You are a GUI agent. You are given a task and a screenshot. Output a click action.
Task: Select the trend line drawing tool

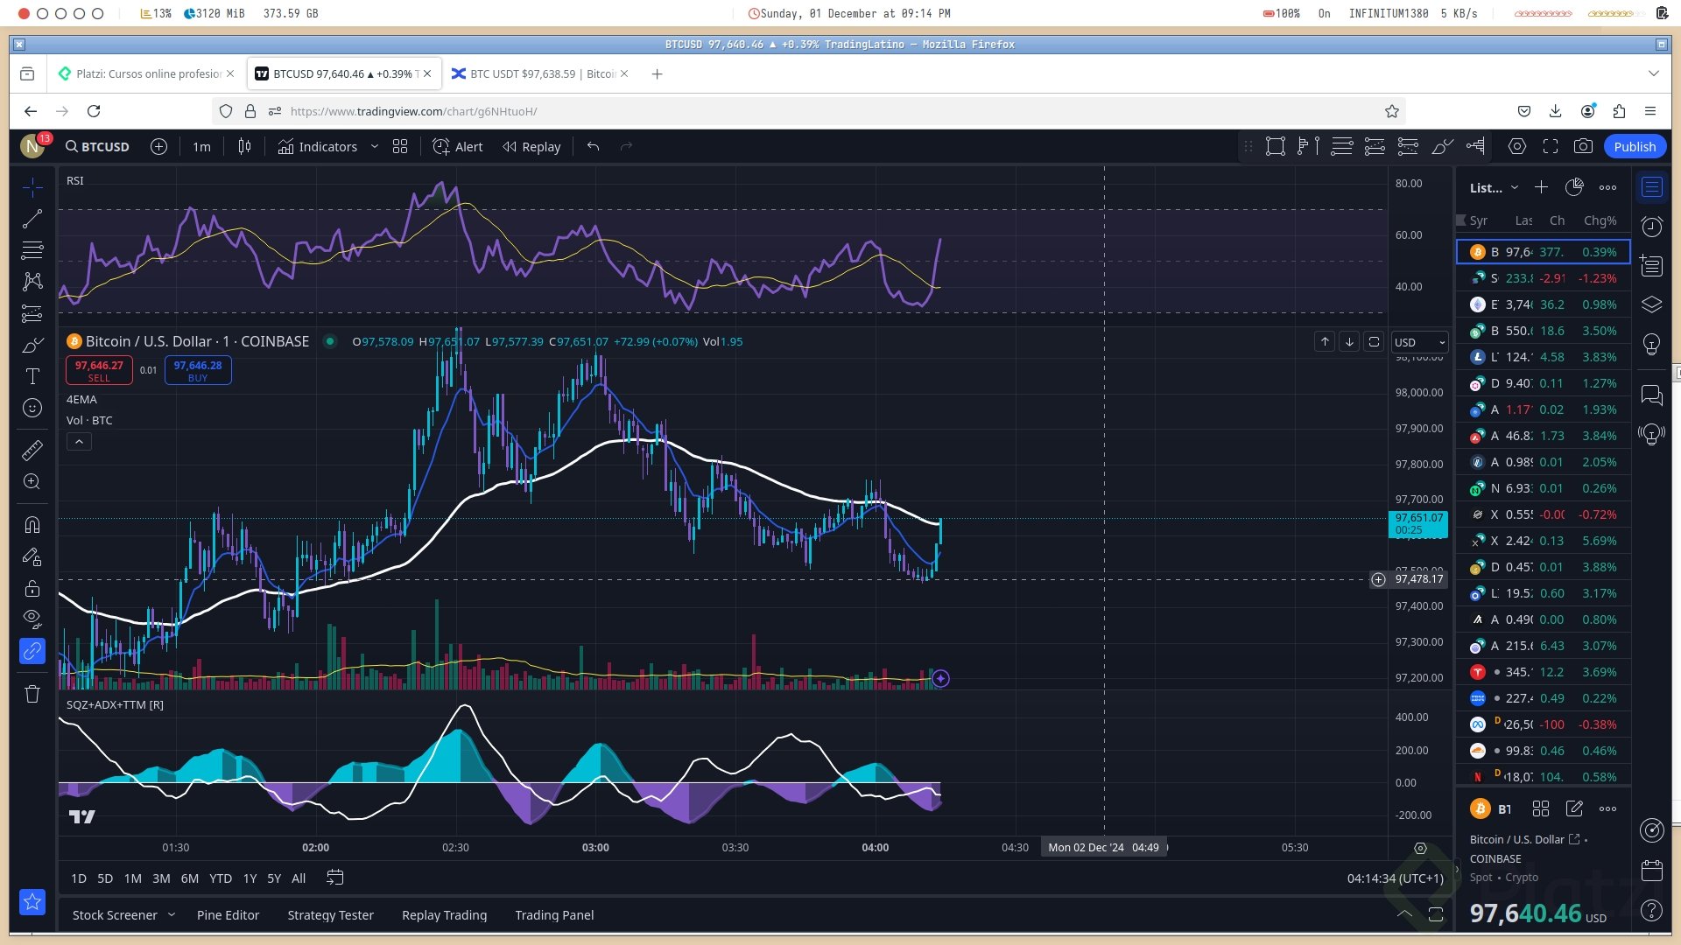coord(32,219)
